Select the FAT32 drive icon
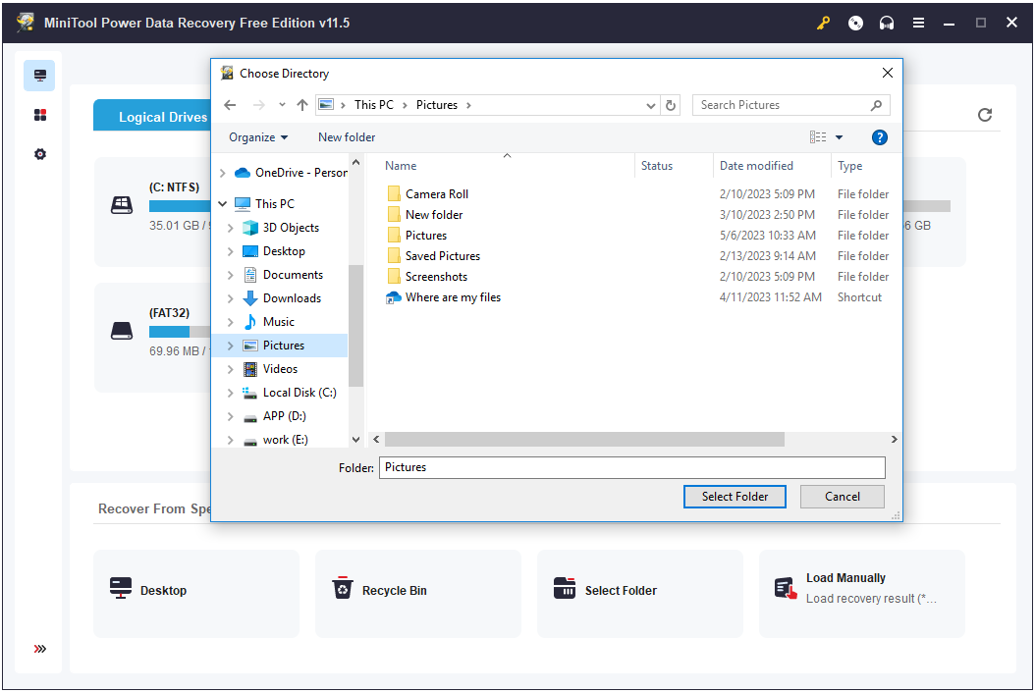 click(x=122, y=331)
